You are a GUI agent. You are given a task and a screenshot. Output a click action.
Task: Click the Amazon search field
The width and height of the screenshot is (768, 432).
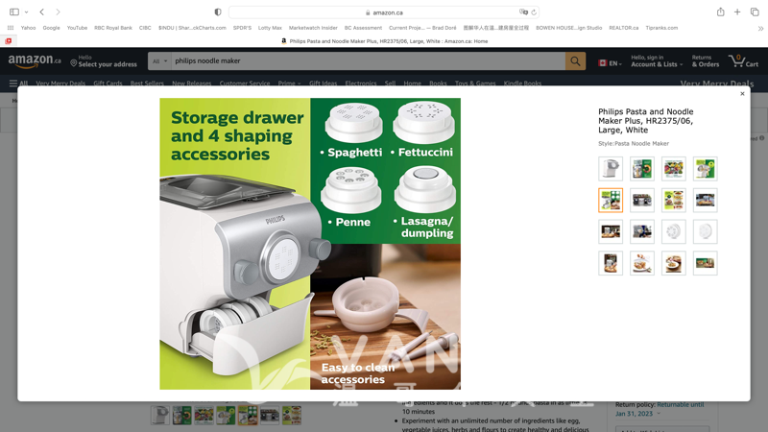[368, 61]
